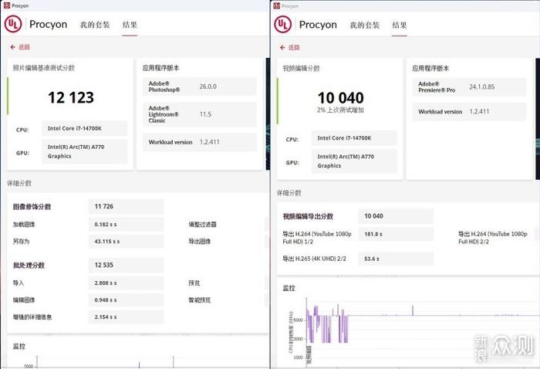Click H.265 4K UHD 2/2 value 53.6 s
This screenshot has height=369, width=540.
(x=396, y=259)
